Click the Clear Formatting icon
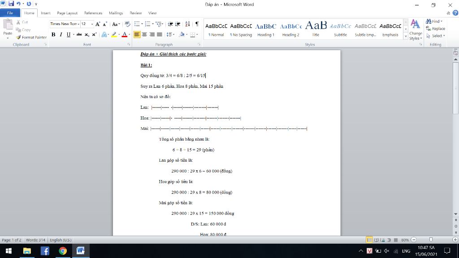The image size is (459, 258). click(x=127, y=24)
